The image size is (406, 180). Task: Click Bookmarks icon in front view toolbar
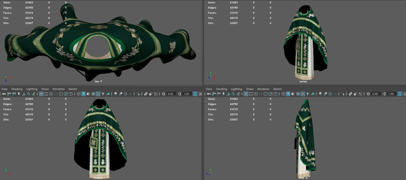[x=19, y=94]
